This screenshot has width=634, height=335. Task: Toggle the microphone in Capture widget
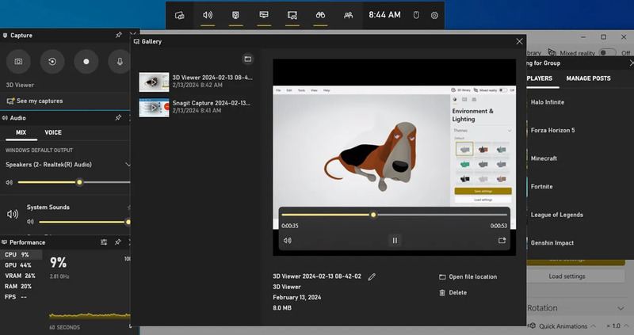click(x=120, y=61)
